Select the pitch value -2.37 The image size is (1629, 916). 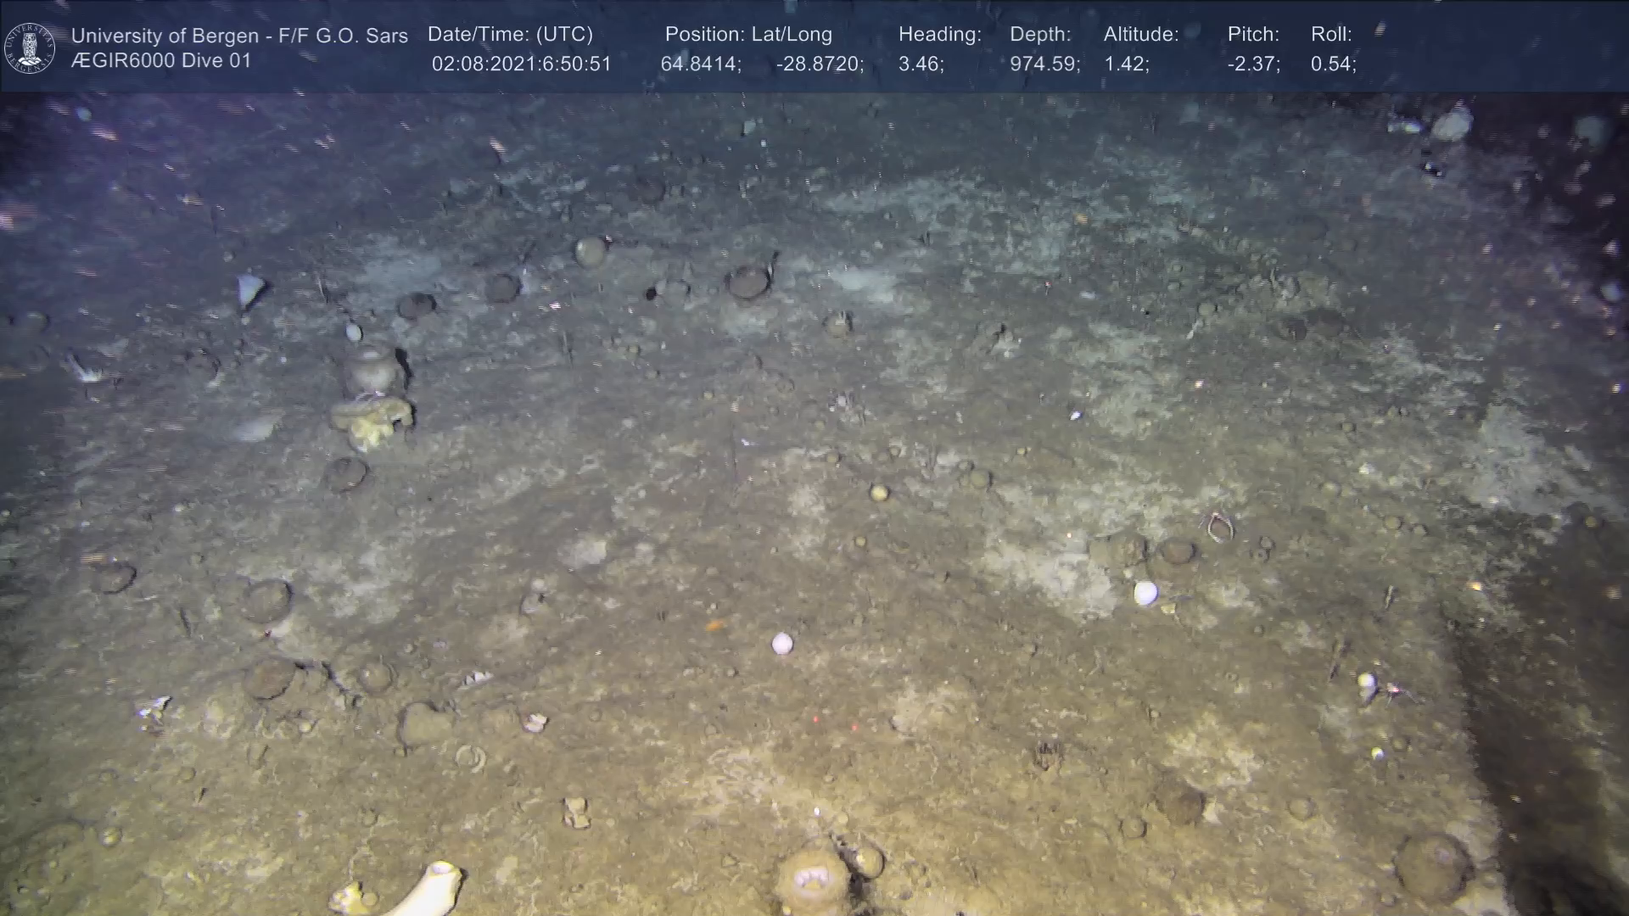[1253, 64]
